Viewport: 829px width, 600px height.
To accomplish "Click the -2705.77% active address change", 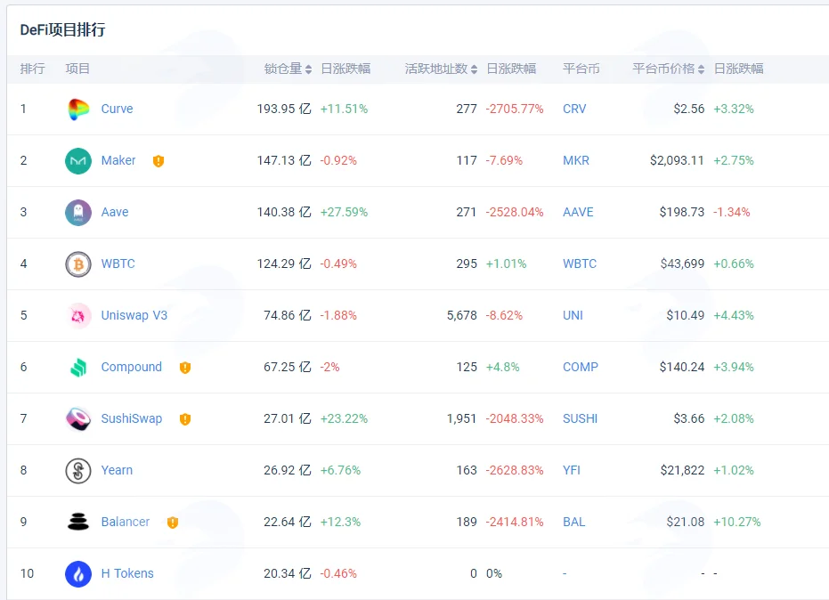I will (x=515, y=109).
